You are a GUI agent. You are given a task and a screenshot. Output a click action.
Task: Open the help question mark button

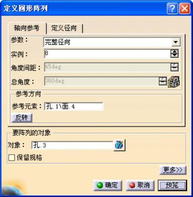click(x=172, y=8)
